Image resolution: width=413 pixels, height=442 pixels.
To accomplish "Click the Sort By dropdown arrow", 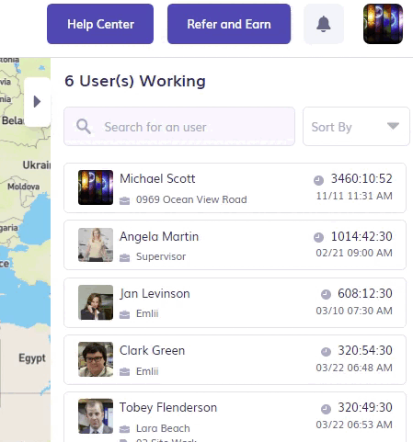I will pyautogui.click(x=393, y=126).
